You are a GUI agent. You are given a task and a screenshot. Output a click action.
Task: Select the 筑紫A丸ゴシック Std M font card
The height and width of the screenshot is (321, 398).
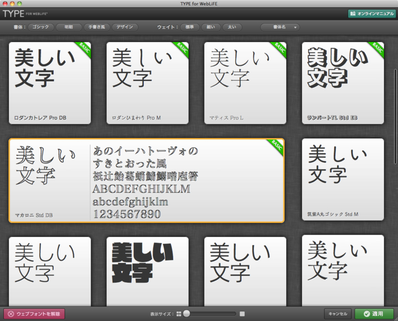[x=343, y=179]
